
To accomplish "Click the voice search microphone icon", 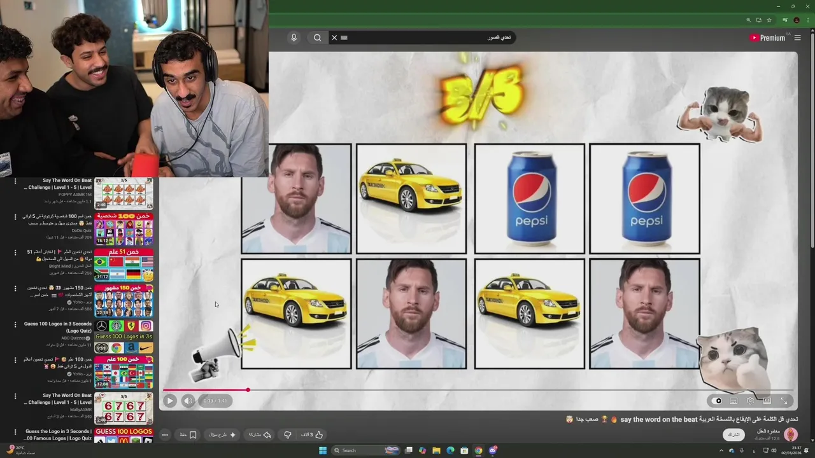I will tap(294, 38).
